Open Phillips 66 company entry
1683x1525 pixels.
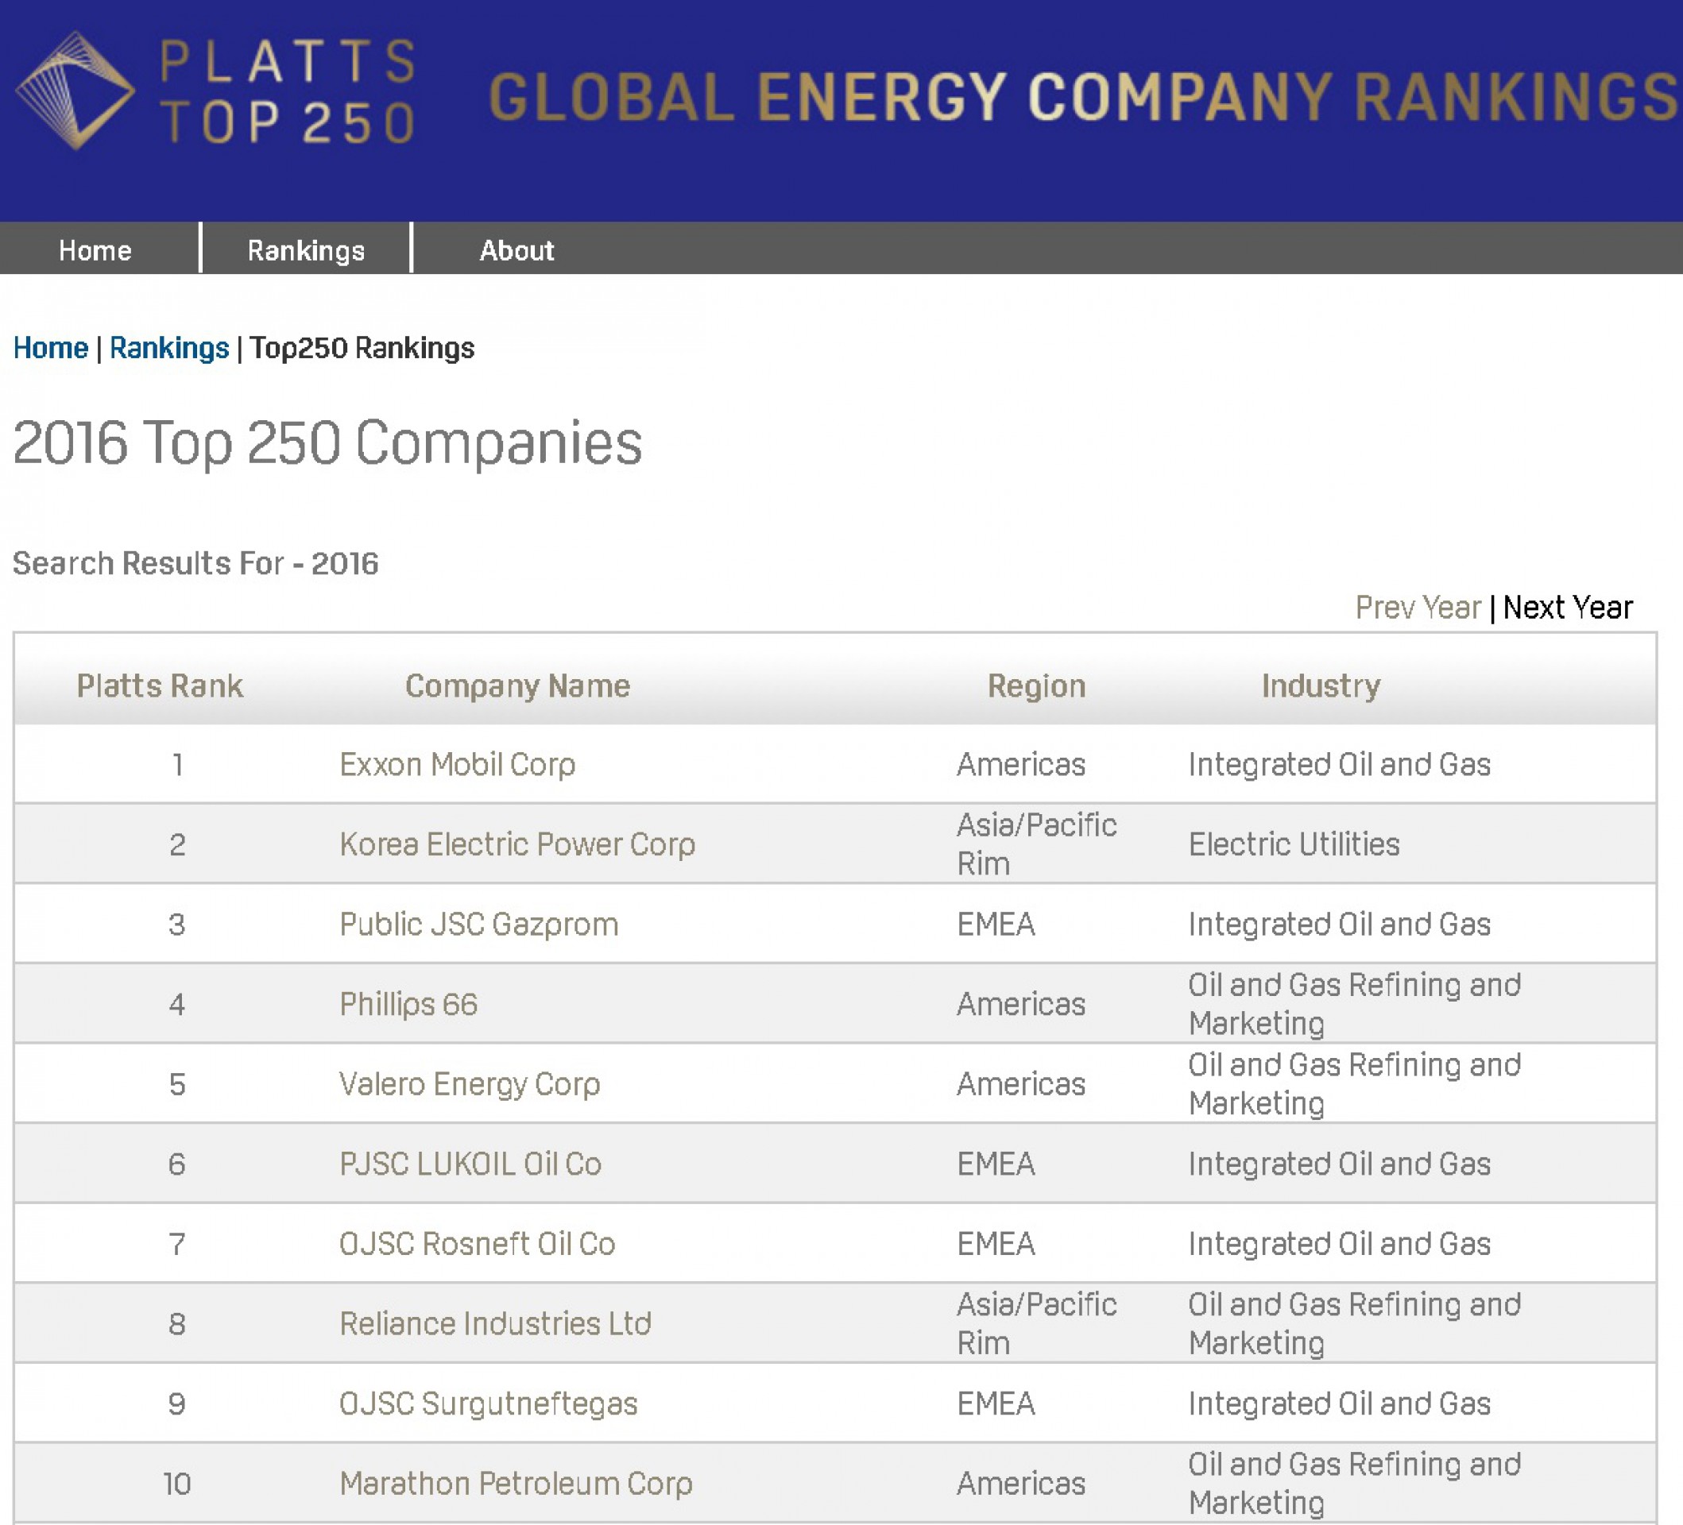click(x=408, y=1005)
